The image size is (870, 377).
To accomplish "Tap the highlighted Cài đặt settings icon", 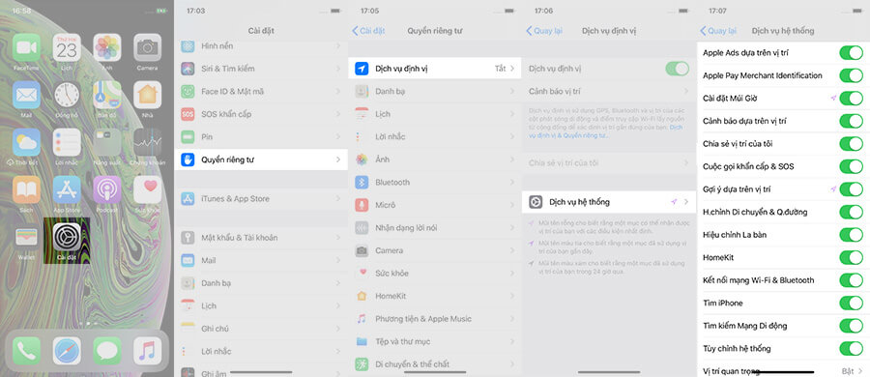I will 67,237.
